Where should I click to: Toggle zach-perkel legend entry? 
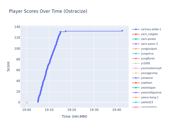point(148,39)
